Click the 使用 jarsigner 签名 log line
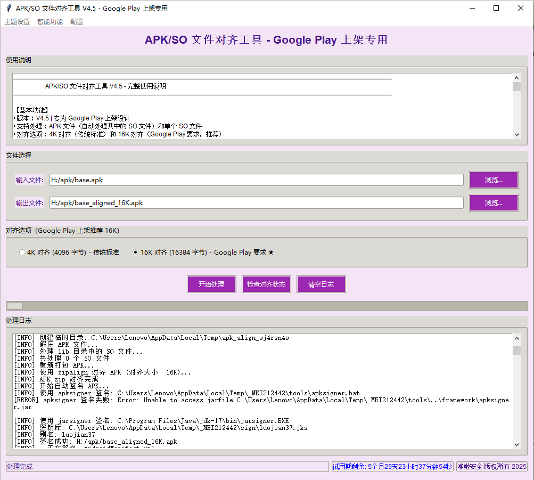The width and height of the screenshot is (534, 480). click(x=151, y=421)
